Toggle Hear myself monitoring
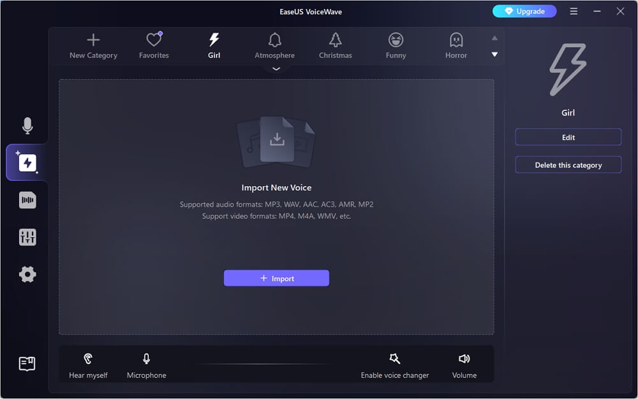This screenshot has height=399, width=638. click(88, 359)
